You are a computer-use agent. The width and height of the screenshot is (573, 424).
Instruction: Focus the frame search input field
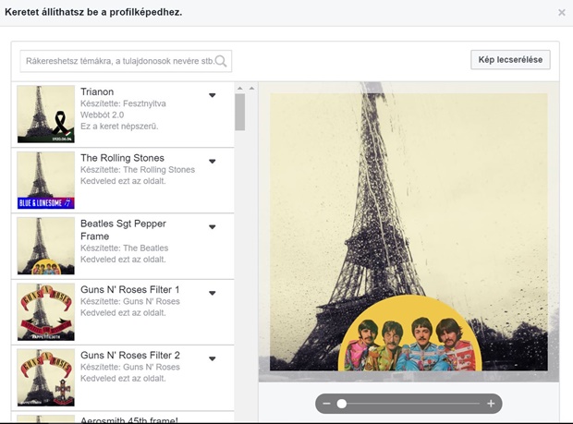126,61
